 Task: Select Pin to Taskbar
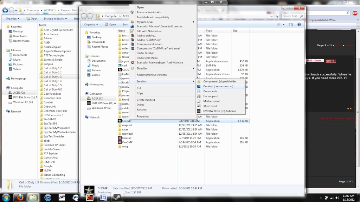click(x=145, y=53)
